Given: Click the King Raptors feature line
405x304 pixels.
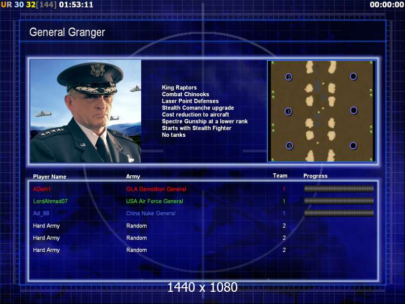Looking at the screenshot, I should pyautogui.click(x=179, y=88).
